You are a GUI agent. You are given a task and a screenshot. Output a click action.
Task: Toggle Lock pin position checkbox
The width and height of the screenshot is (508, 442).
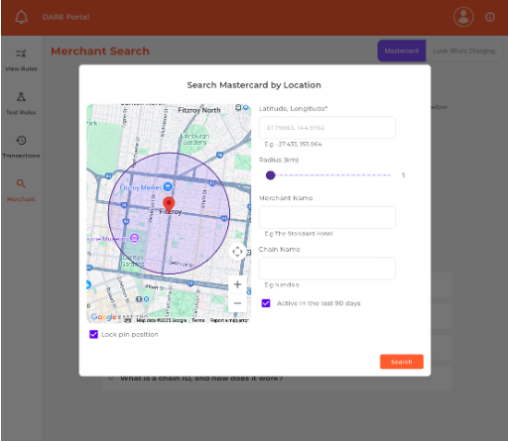(93, 334)
